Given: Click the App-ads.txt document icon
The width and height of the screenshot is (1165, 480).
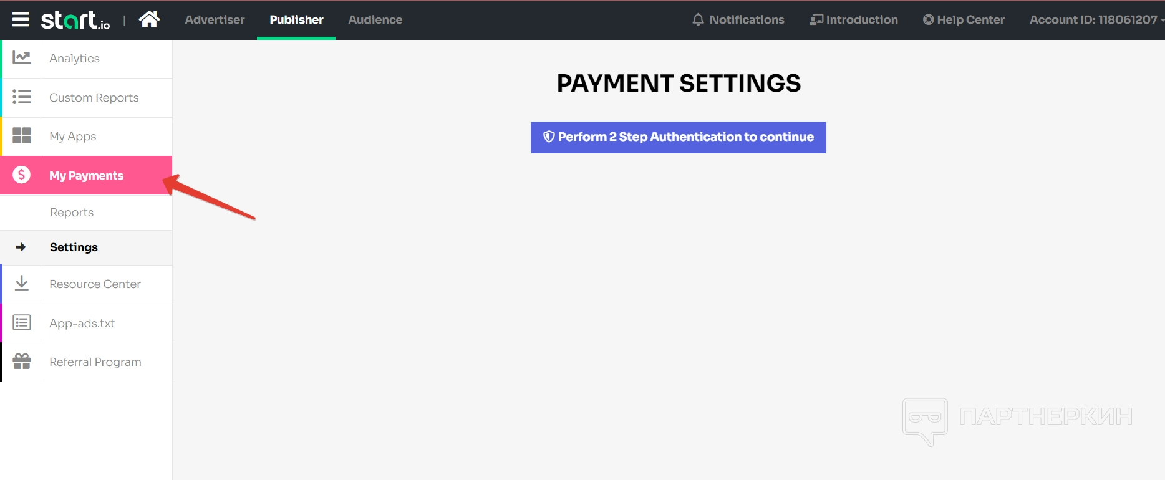Looking at the screenshot, I should (x=22, y=323).
